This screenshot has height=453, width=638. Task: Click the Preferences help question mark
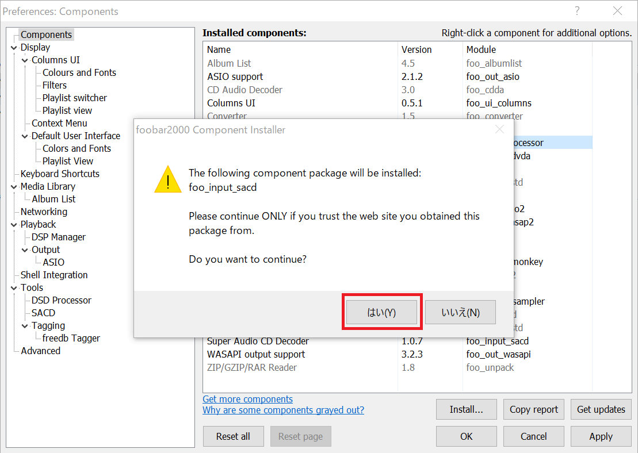[x=577, y=11]
